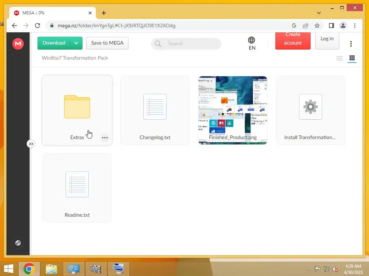Viewport: 369px width, 276px height.
Task: Click the search magnifier icon
Action: tap(158, 43)
